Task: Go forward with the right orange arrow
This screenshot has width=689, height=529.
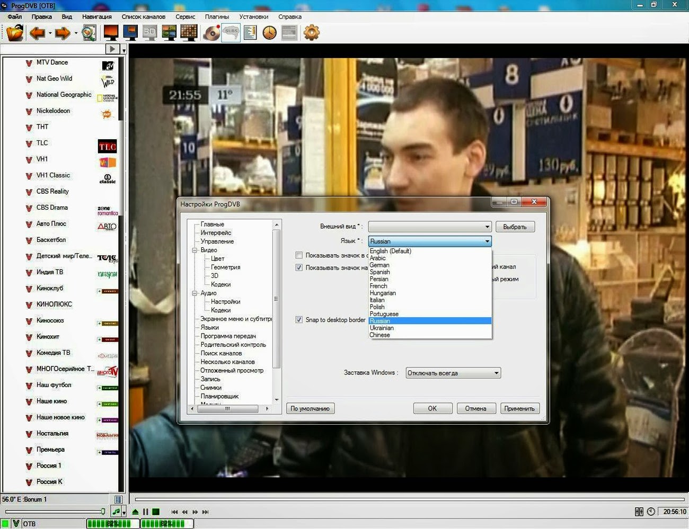Action: 63,33
